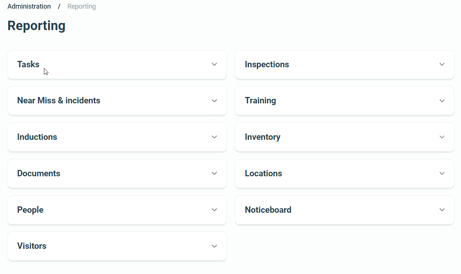
Task: Click the Reporting page heading
Action: pyautogui.click(x=36, y=26)
